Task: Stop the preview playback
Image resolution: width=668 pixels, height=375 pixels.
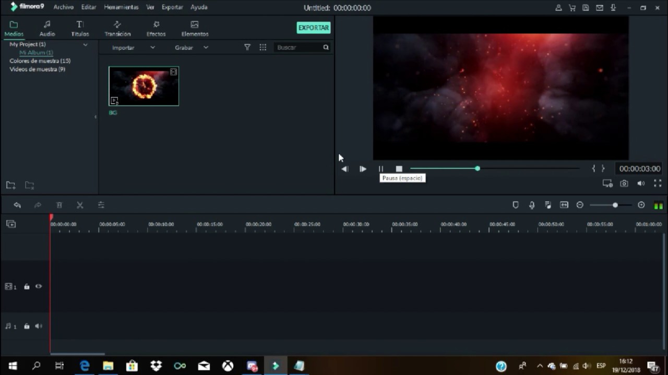Action: click(x=399, y=169)
